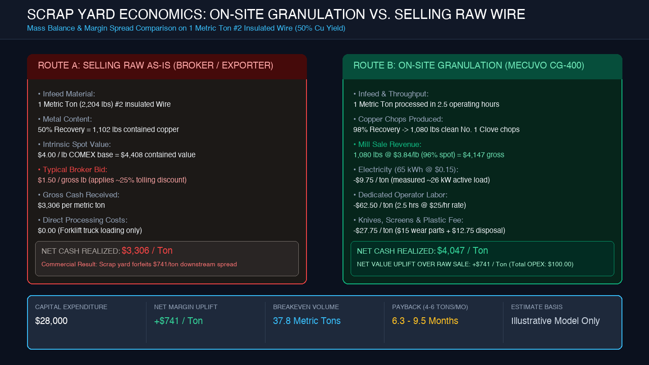Select 'Net Value Uplift Over Raw Sale' line

[465, 264]
